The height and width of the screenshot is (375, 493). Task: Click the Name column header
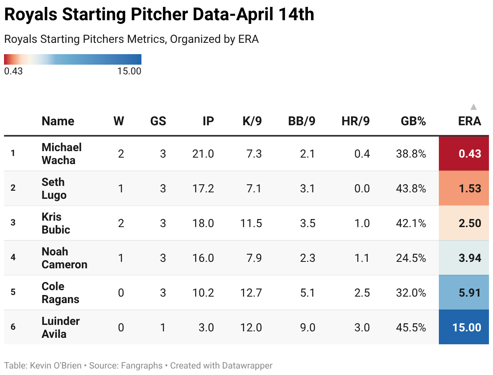[58, 121]
